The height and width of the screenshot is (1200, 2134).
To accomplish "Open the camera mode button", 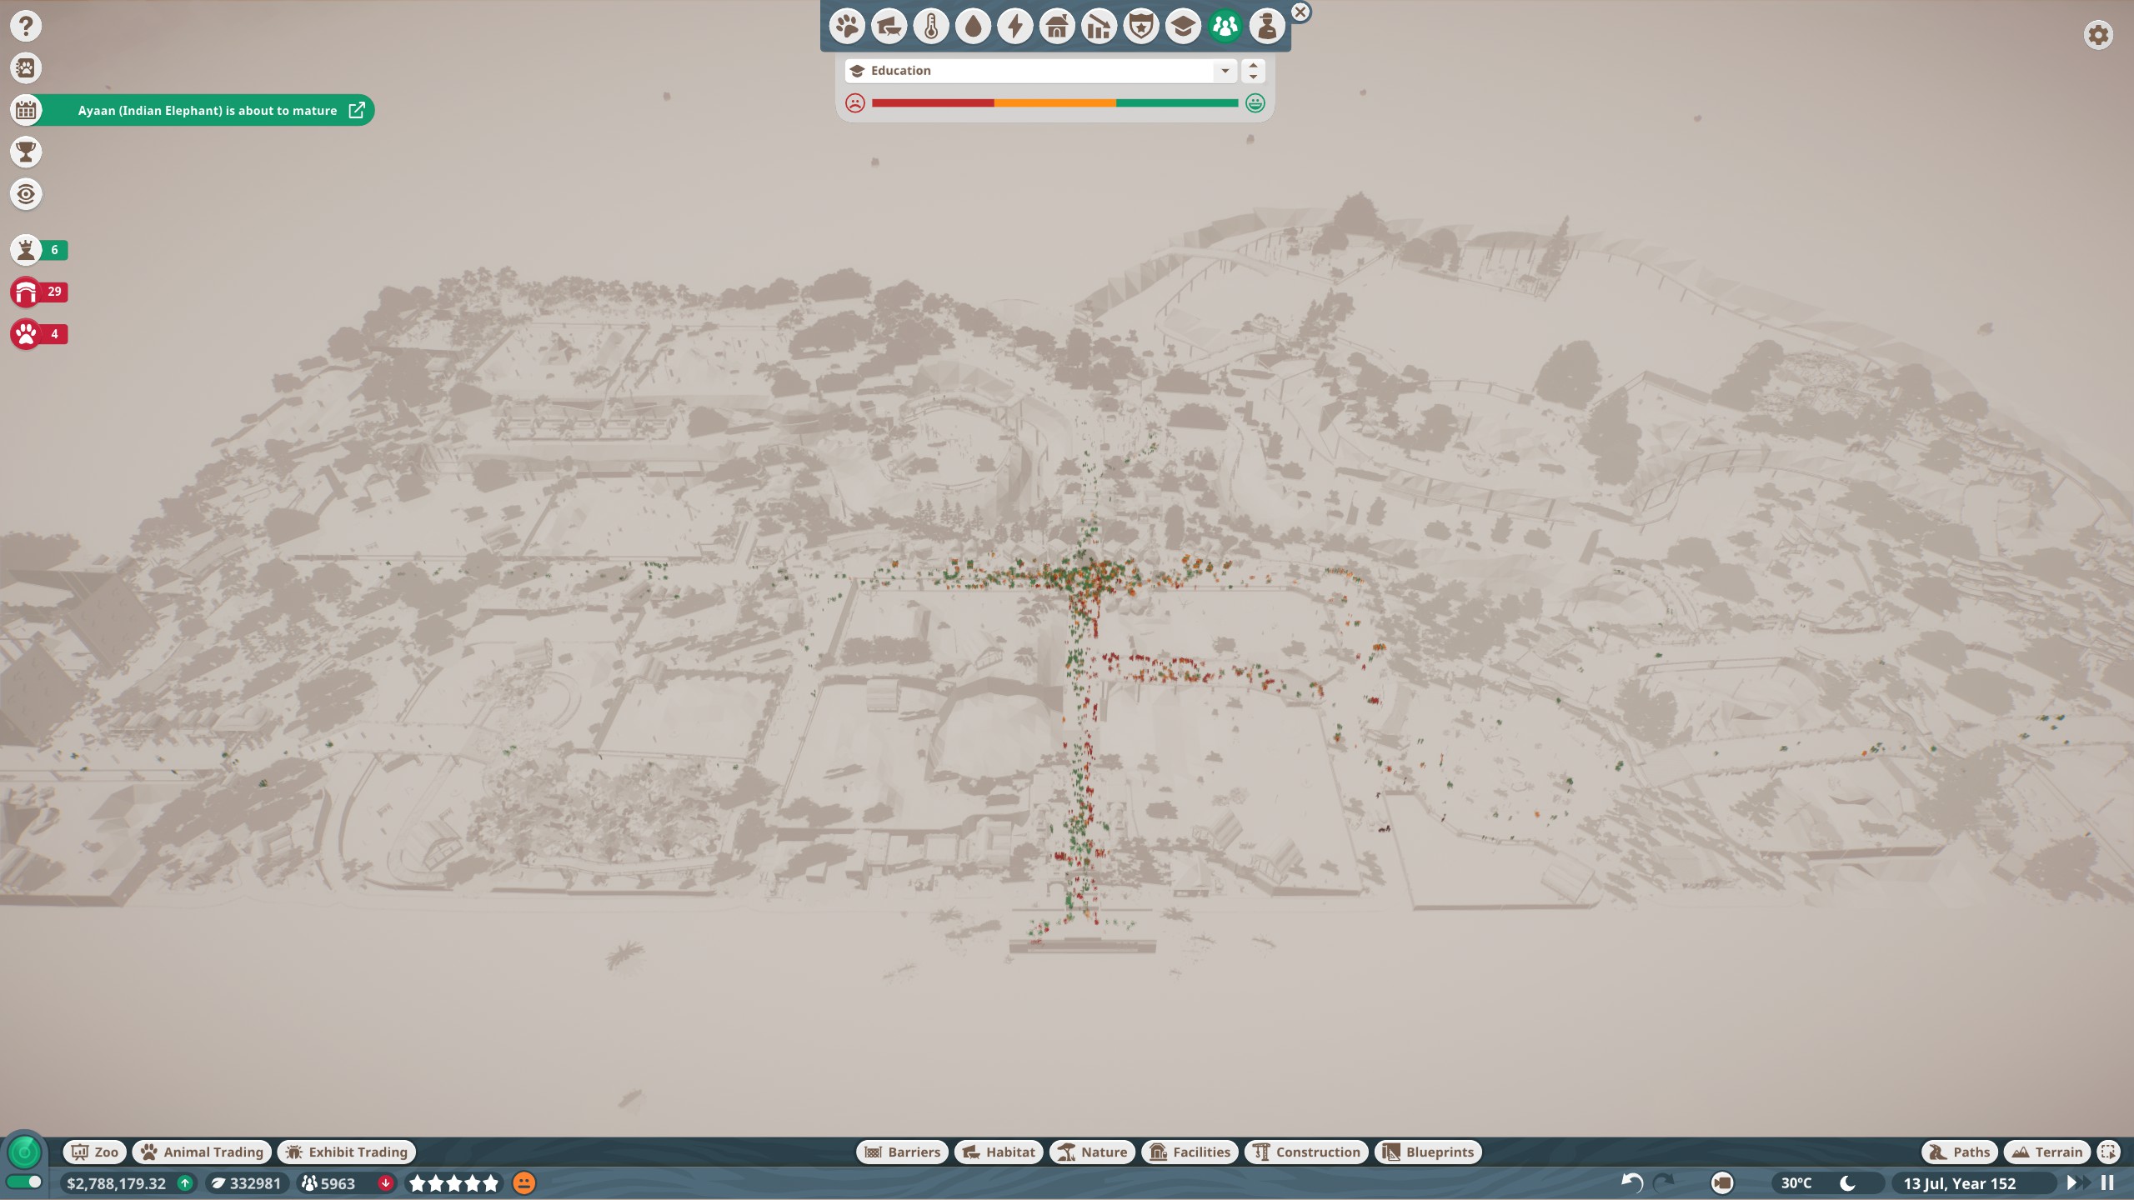I will click(1722, 1183).
